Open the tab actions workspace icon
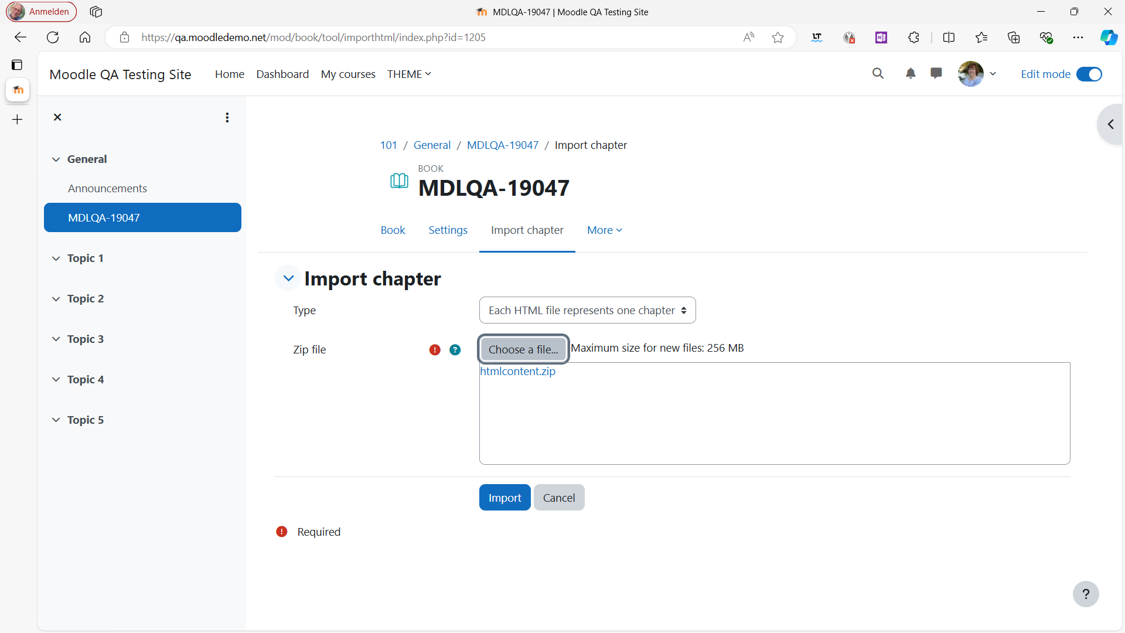Image resolution: width=1125 pixels, height=633 pixels. pos(96,12)
